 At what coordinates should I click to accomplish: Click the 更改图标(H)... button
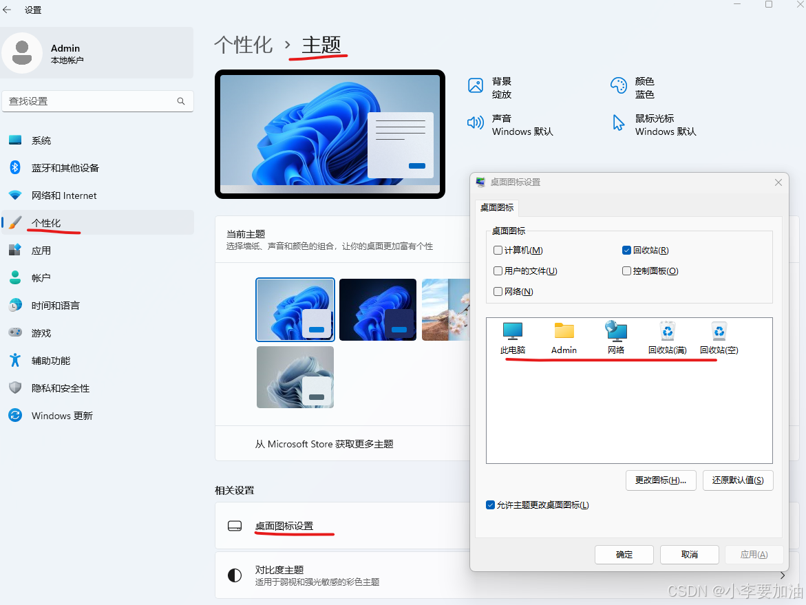click(661, 480)
